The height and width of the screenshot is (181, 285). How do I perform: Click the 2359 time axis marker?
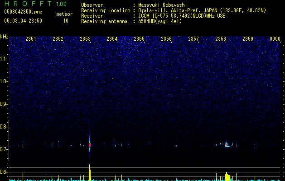(x=248, y=39)
